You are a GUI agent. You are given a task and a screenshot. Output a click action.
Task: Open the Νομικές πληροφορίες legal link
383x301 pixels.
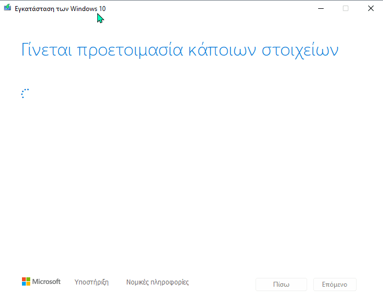coord(158,282)
